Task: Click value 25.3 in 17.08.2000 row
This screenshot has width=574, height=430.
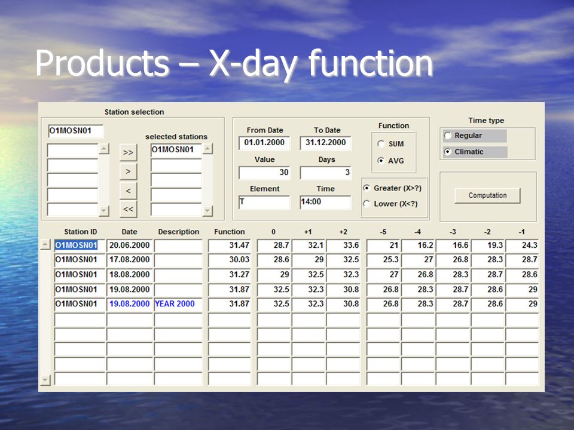Action: pos(383,260)
